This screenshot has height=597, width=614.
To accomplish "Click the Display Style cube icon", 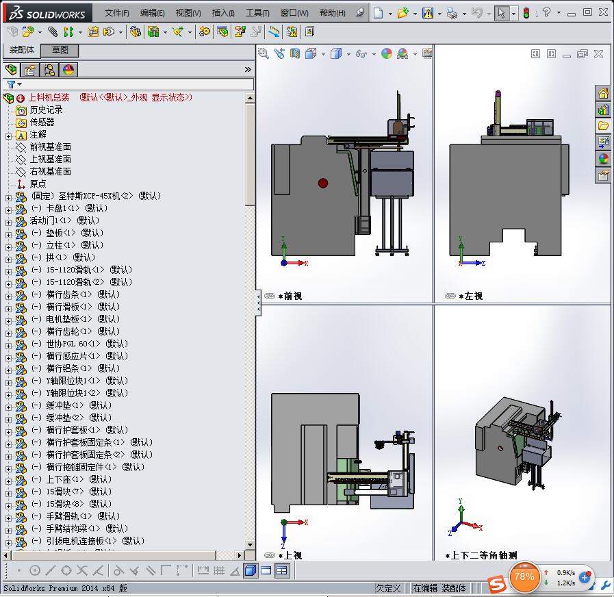I will (336, 53).
